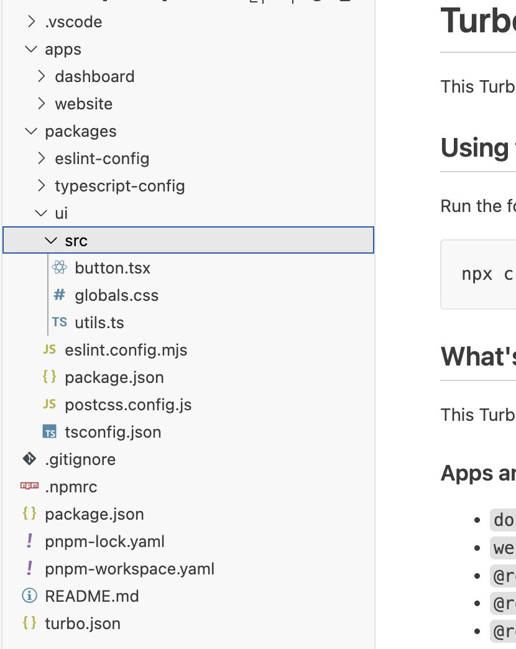Click the CSS hash icon beside globals.css

59,295
